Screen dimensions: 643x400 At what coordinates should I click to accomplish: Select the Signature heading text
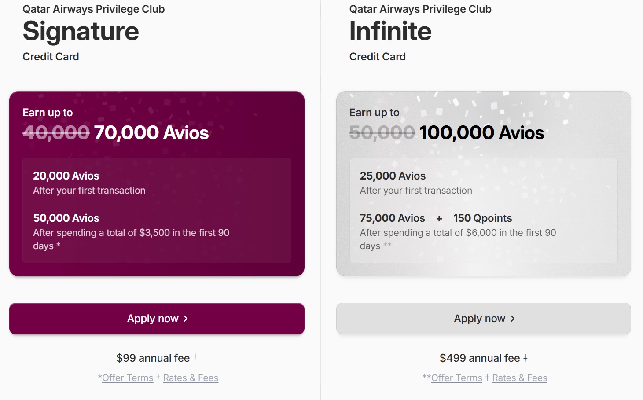click(81, 31)
